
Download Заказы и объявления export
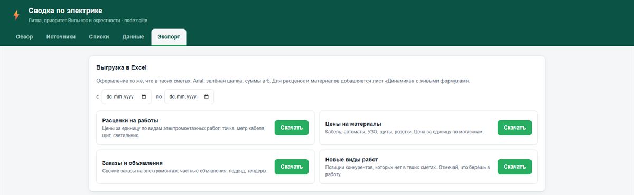tap(292, 167)
